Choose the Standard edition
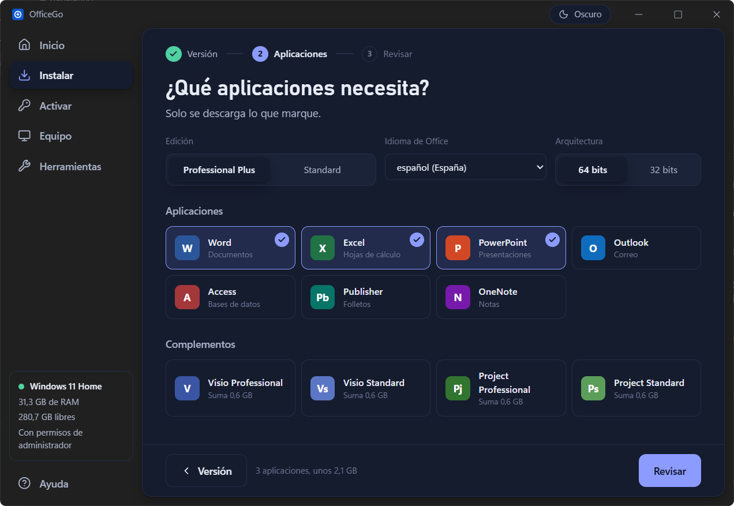Screen dimensions: 734x506 click(322, 170)
